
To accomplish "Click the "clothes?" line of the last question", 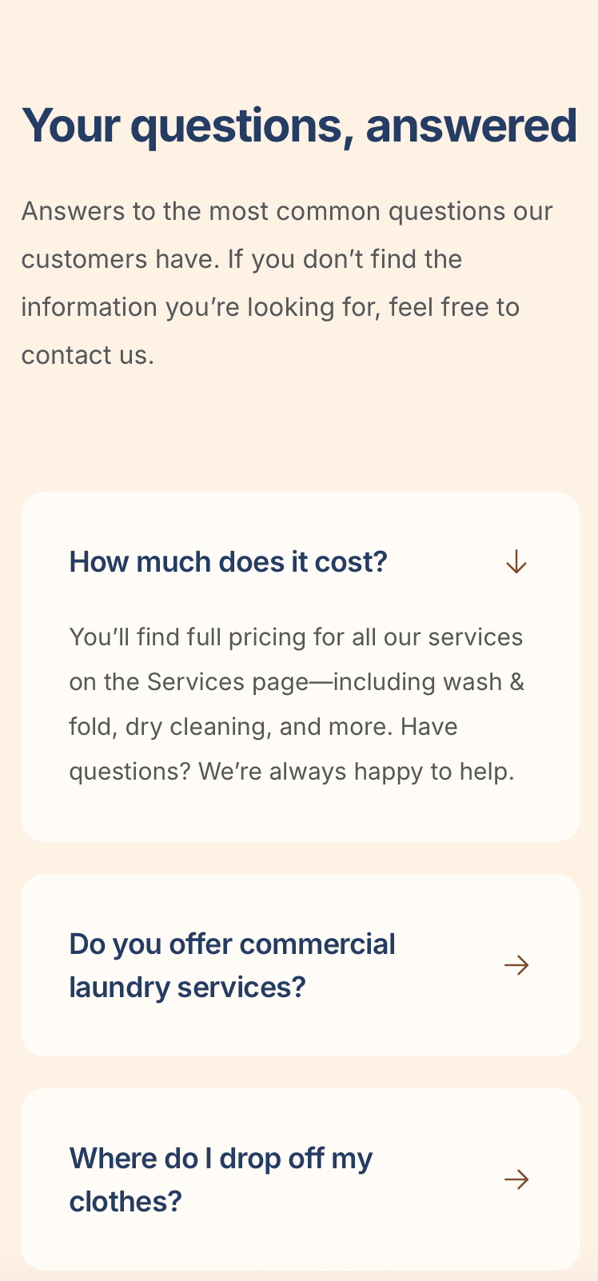I will [x=126, y=1202].
